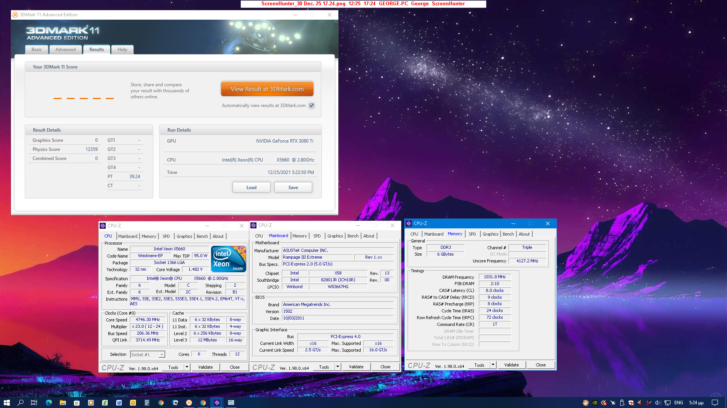727x408 pixels.
Task: Open the first Chrome icon on the taskbar
Action: tap(161, 403)
